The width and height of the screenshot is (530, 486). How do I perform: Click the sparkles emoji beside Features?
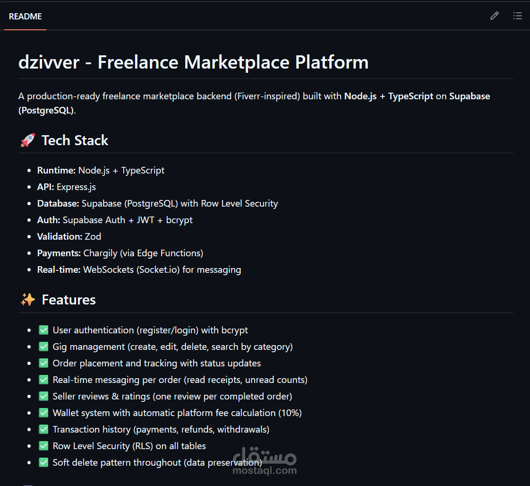coord(28,300)
